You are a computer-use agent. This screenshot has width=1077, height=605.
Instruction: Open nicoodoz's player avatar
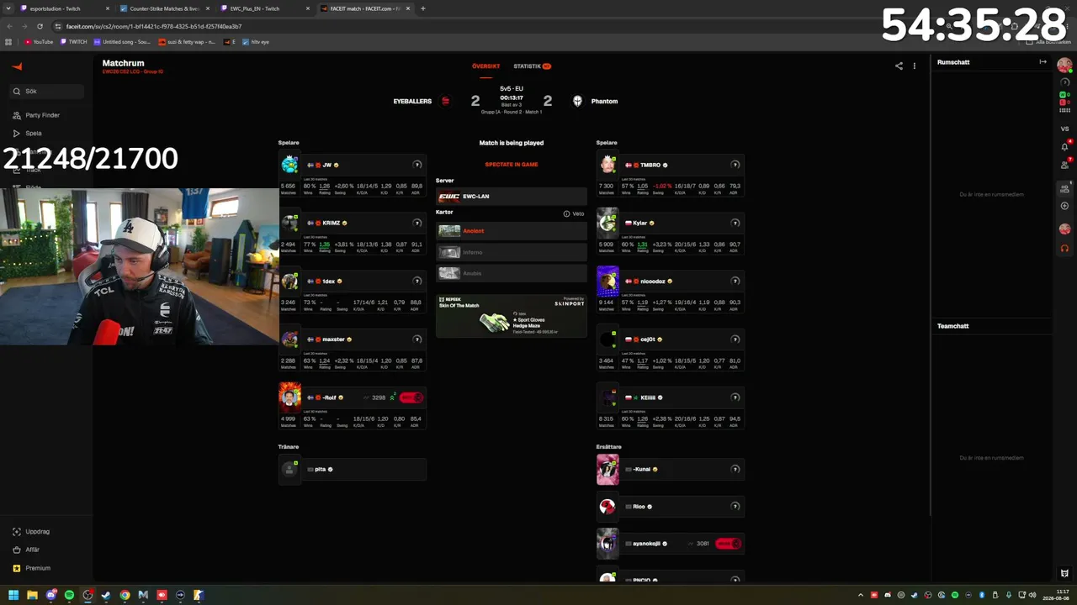(x=607, y=281)
